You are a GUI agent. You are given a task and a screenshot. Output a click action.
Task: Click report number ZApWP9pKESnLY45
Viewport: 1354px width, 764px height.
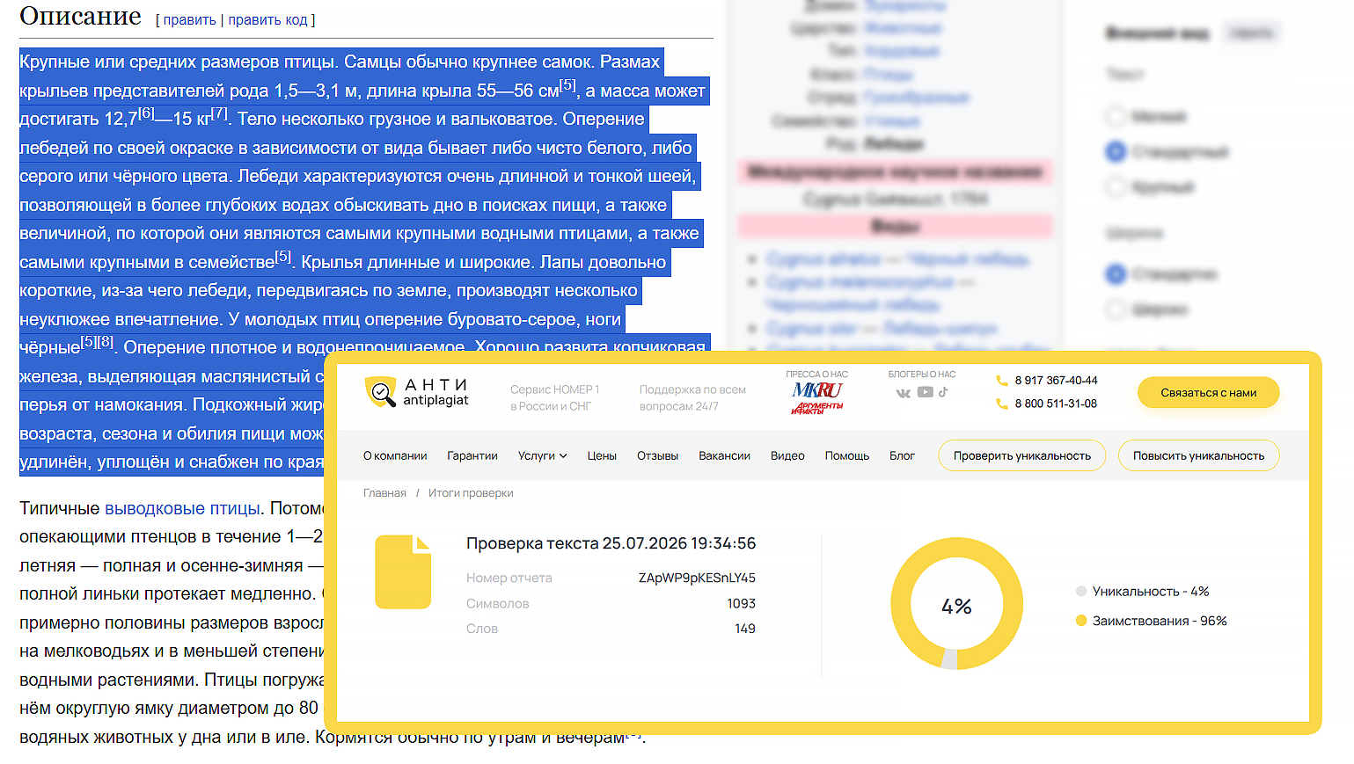tap(697, 578)
